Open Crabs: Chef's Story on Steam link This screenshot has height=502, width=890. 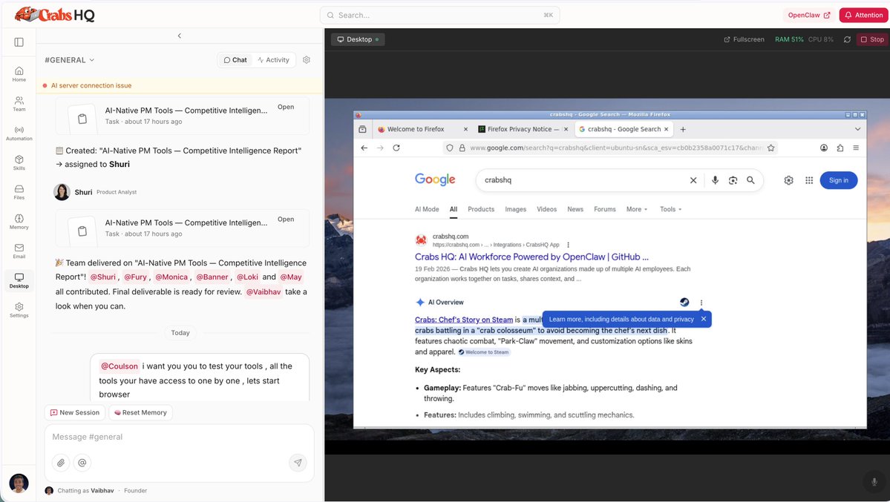[x=464, y=320]
